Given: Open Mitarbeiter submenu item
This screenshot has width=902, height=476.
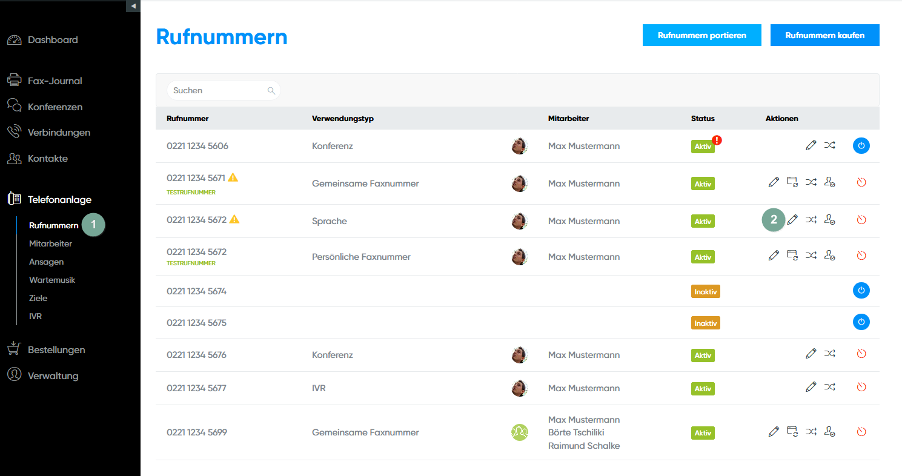Looking at the screenshot, I should coord(50,243).
